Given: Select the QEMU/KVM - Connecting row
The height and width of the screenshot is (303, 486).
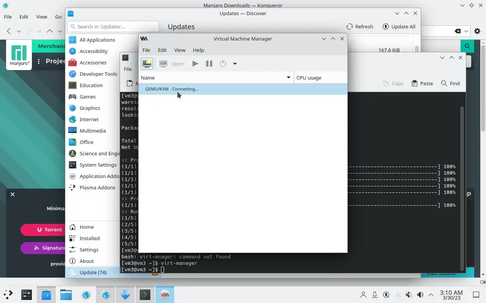Looking at the screenshot, I should (243, 89).
